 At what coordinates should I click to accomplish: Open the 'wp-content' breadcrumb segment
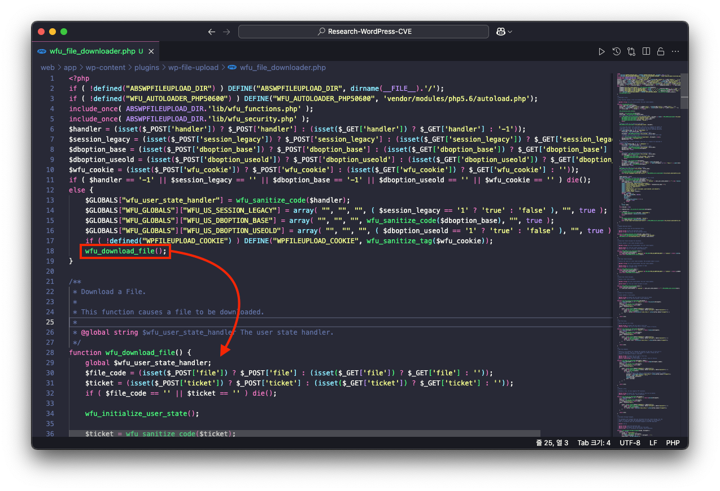point(106,67)
